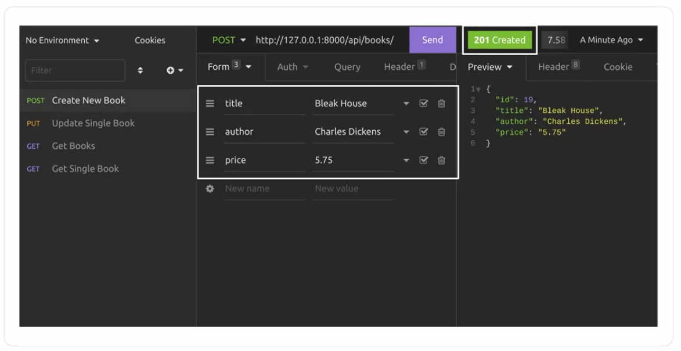The height and width of the screenshot is (351, 681).
Task: Uncheck the price field checkbox
Action: [x=424, y=160]
